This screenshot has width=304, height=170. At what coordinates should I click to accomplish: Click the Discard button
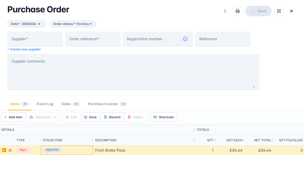(112, 117)
